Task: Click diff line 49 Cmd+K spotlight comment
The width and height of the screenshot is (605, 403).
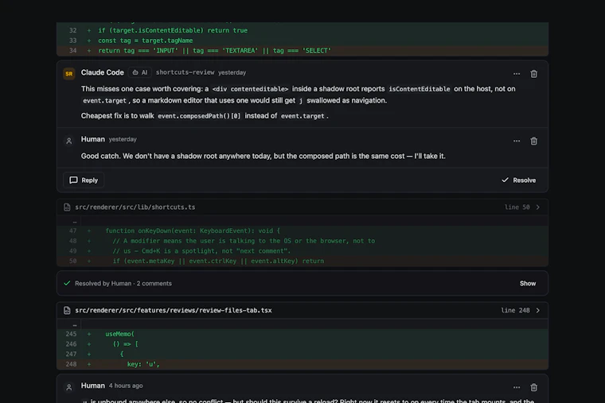Action: [x=302, y=251]
